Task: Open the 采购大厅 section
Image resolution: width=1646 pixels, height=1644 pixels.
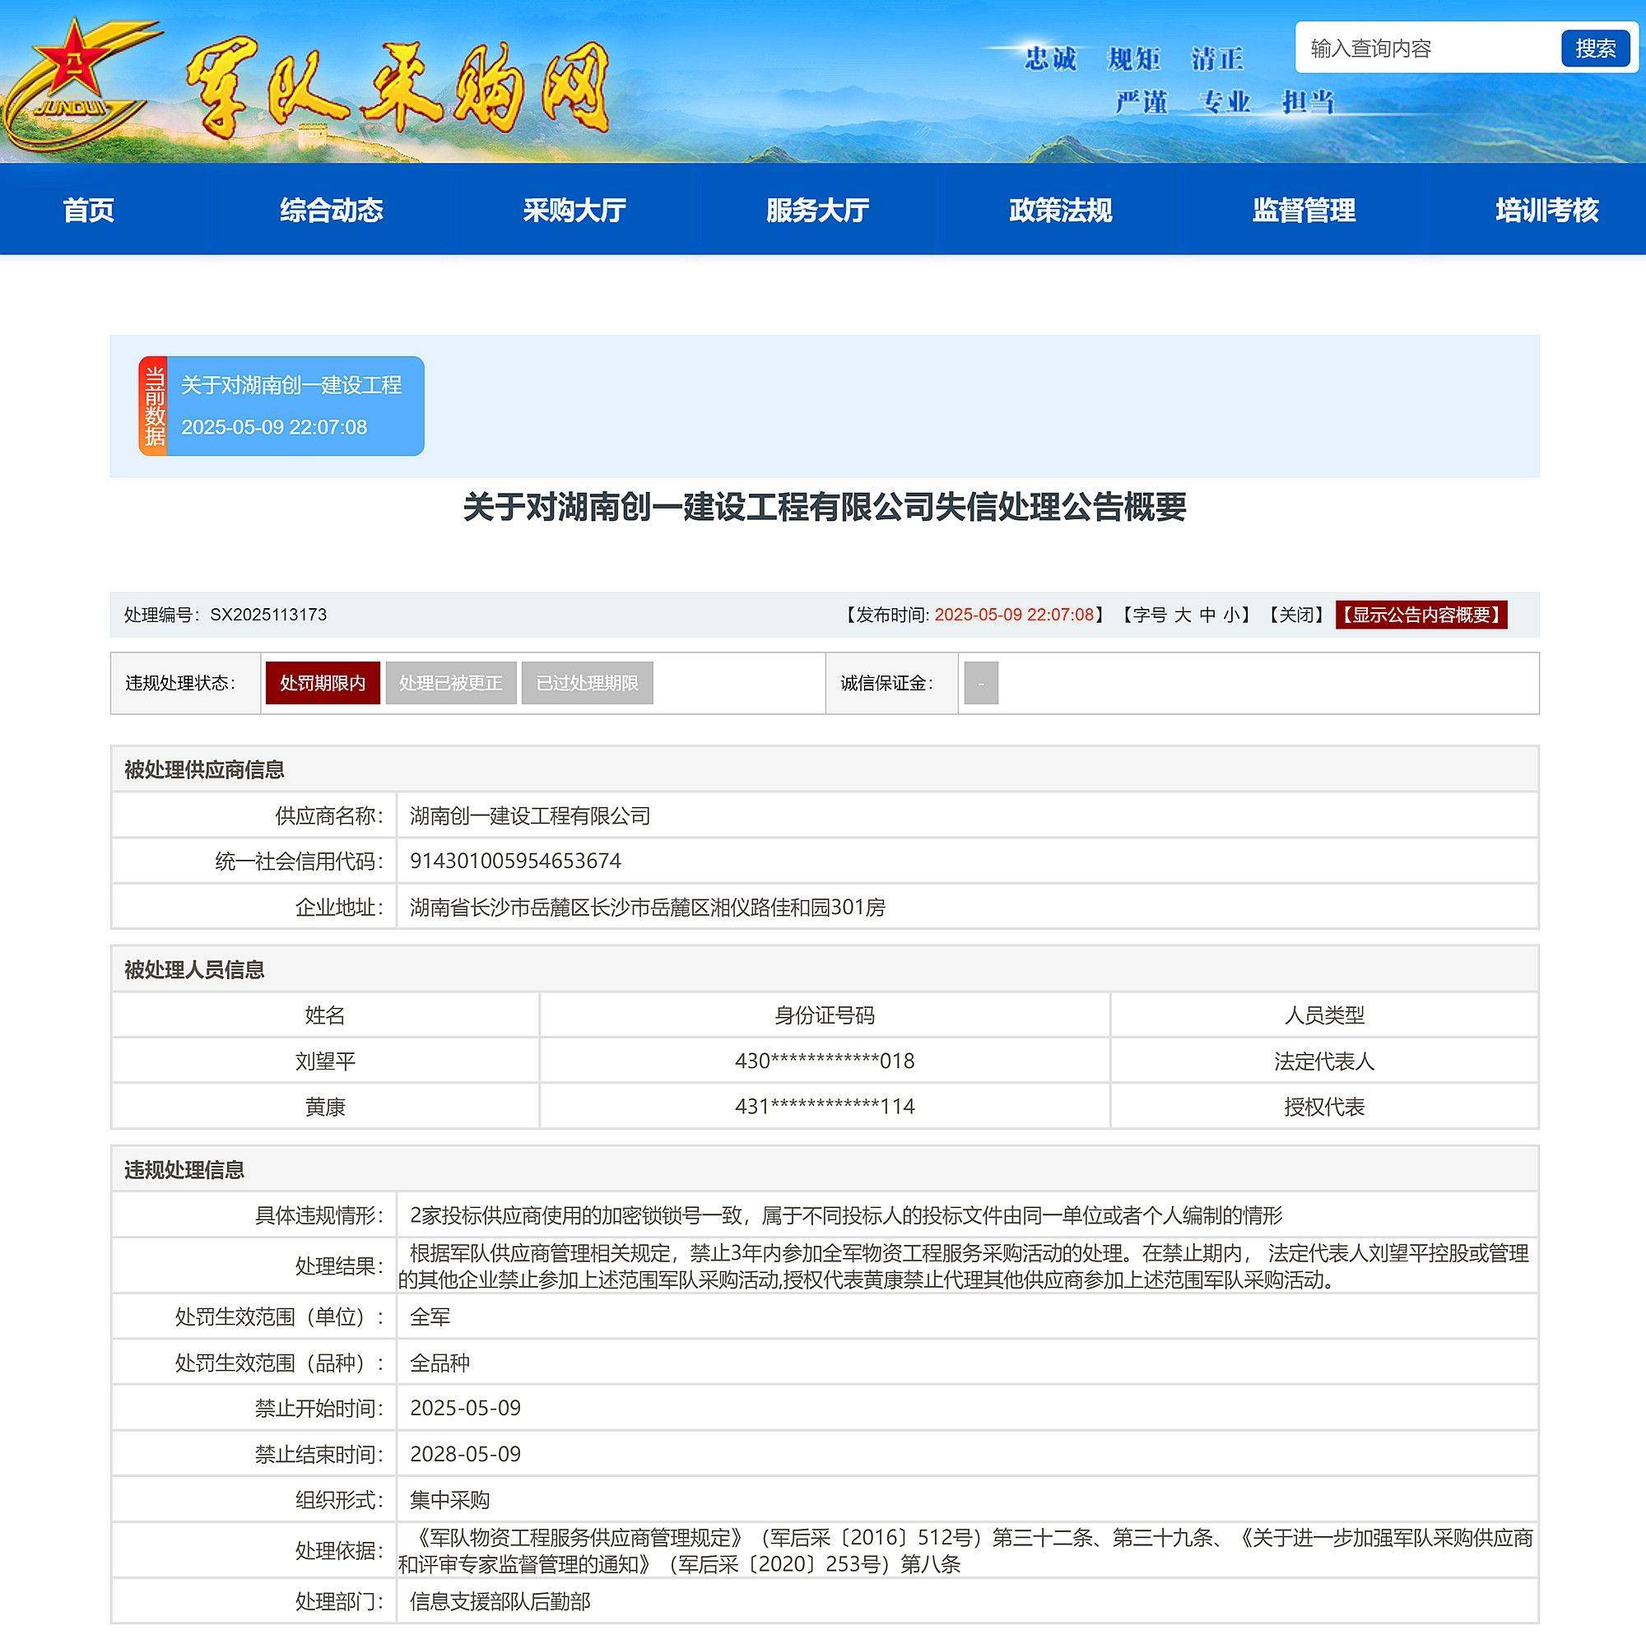Action: (576, 211)
